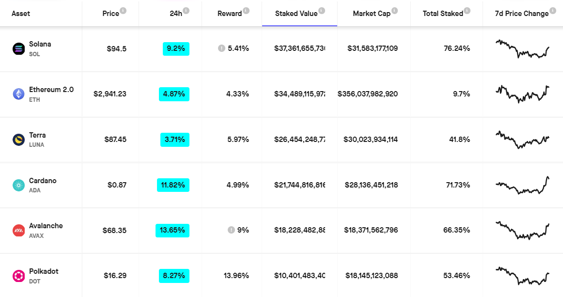
Task: Open the Polkadot asset link
Action: [44, 271]
